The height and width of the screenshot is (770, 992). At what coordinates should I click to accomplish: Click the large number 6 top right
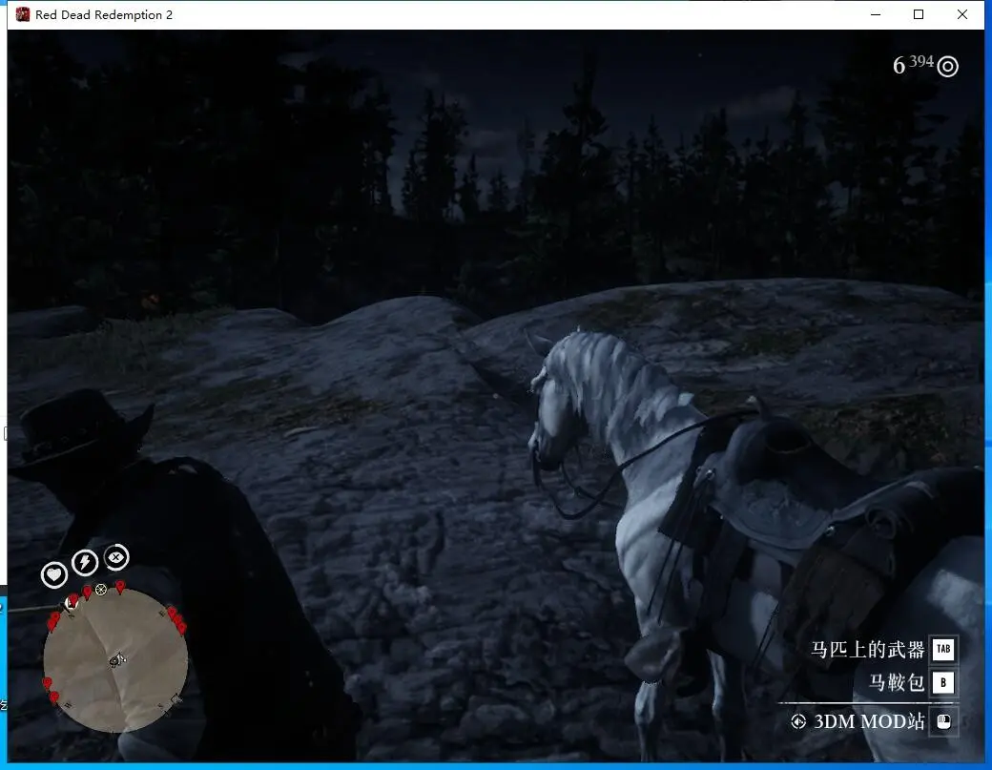899,65
